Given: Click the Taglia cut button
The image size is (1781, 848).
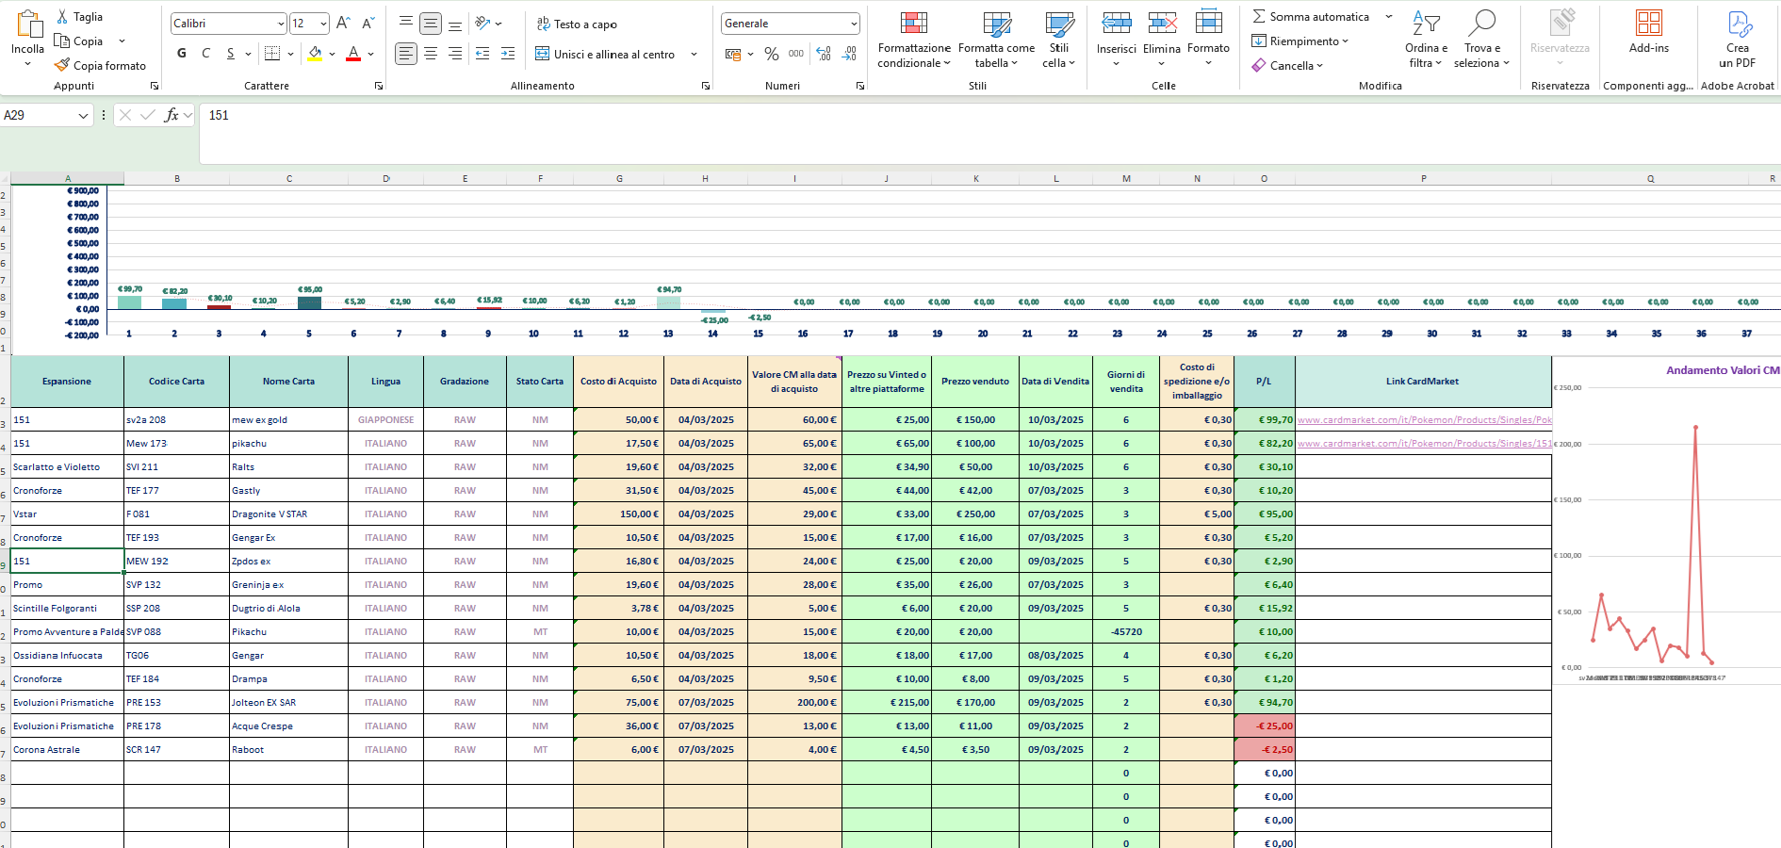Looking at the screenshot, I should coord(79,17).
